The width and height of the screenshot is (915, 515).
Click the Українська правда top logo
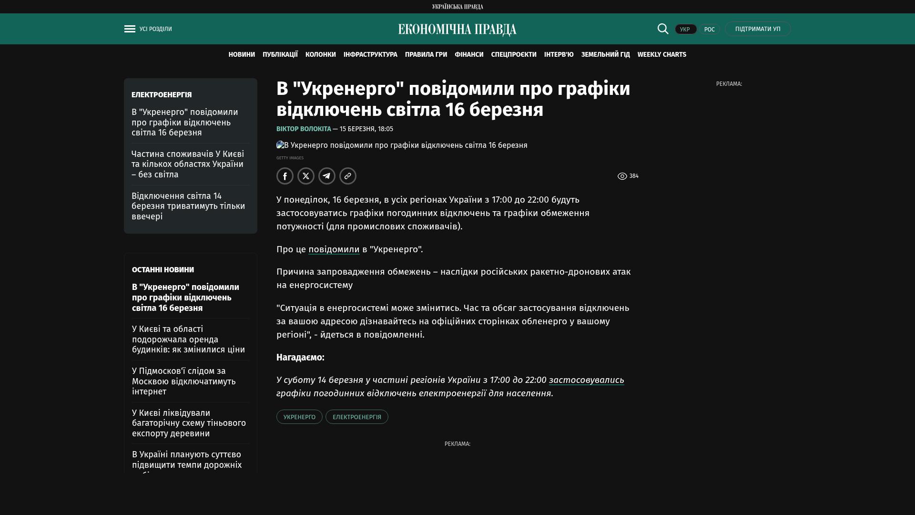(457, 7)
